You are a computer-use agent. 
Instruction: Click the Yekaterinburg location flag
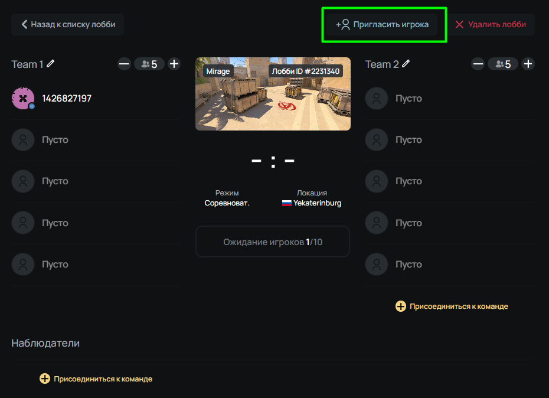[287, 203]
